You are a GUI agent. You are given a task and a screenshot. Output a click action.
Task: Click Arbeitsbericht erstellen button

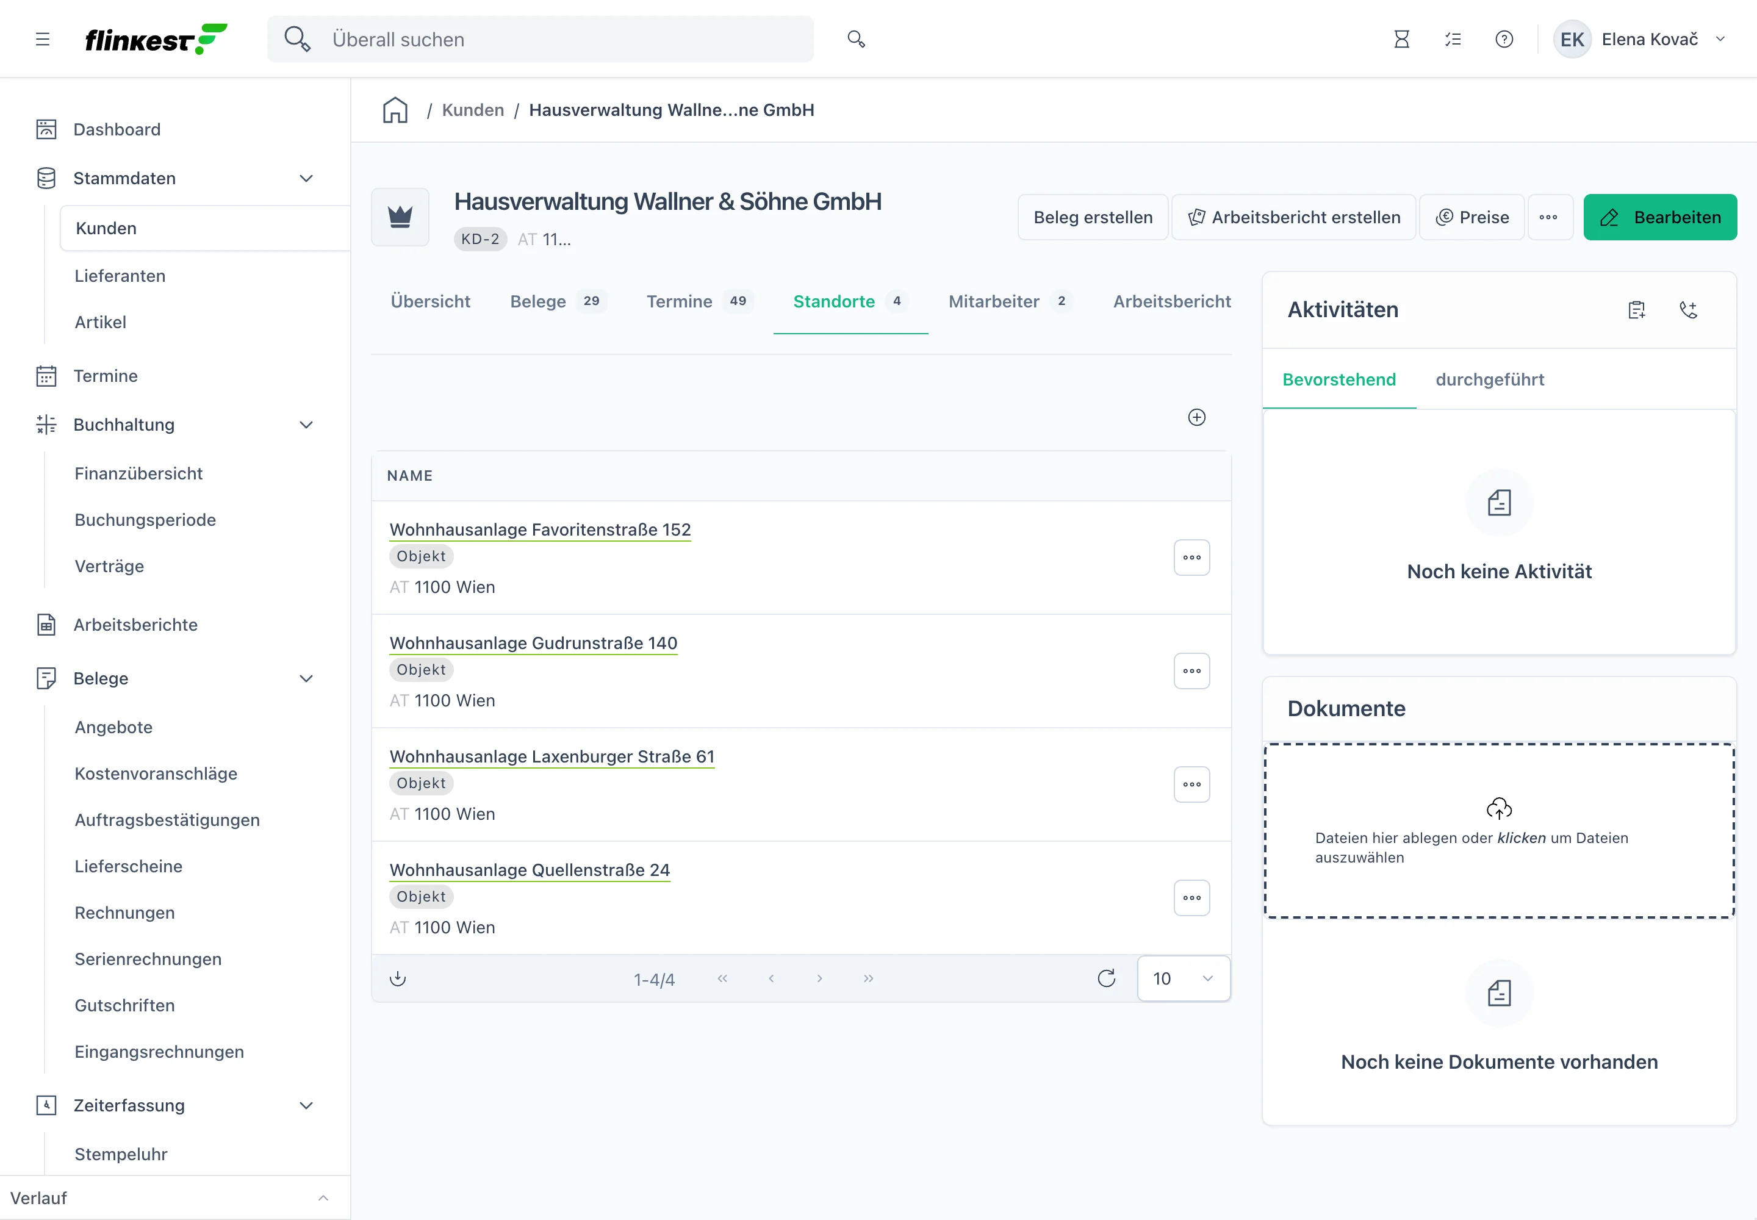(x=1294, y=217)
